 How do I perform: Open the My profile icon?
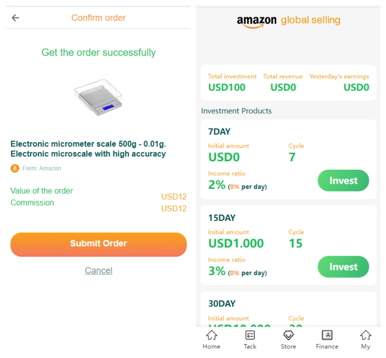pyautogui.click(x=366, y=335)
